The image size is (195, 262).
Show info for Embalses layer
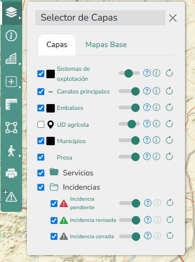tap(157, 107)
